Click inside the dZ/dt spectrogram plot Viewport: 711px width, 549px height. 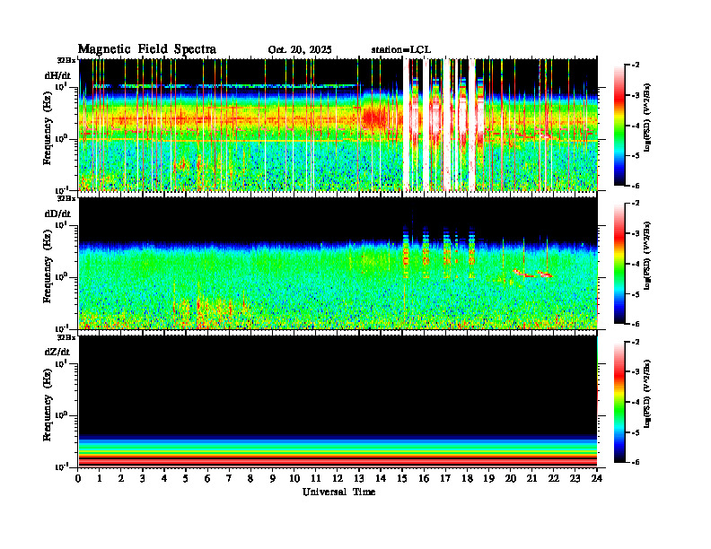(338, 401)
